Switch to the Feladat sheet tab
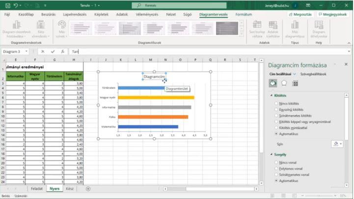This screenshot has width=354, height=199. [37, 189]
